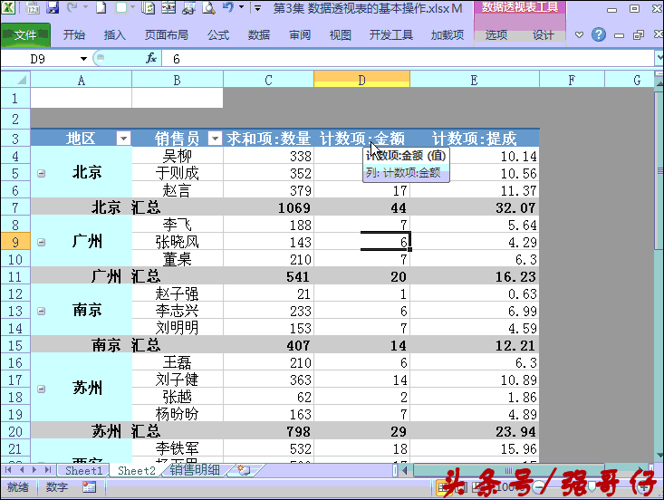Click the Undo arrow icon
664x500 pixels.
pyautogui.click(x=228, y=7)
